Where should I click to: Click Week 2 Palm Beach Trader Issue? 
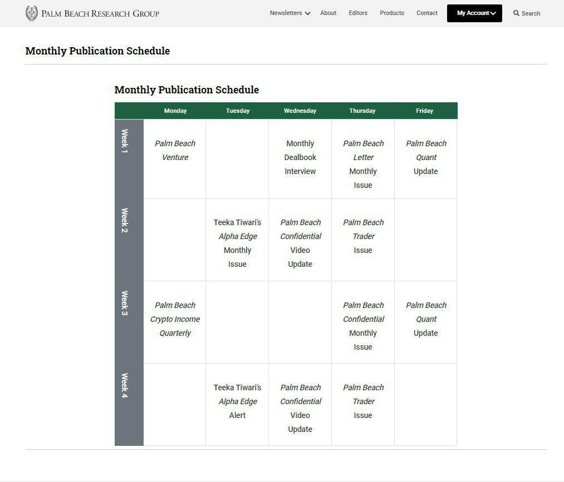tap(363, 236)
